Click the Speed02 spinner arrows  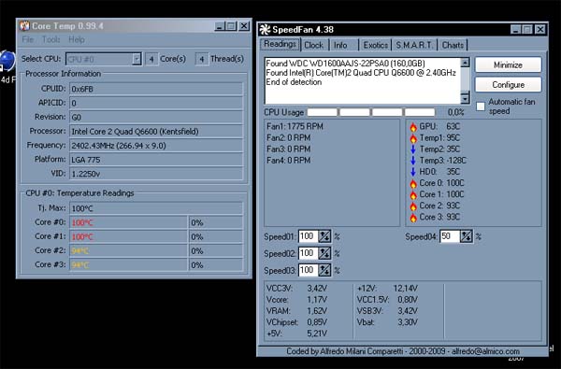[x=324, y=253]
